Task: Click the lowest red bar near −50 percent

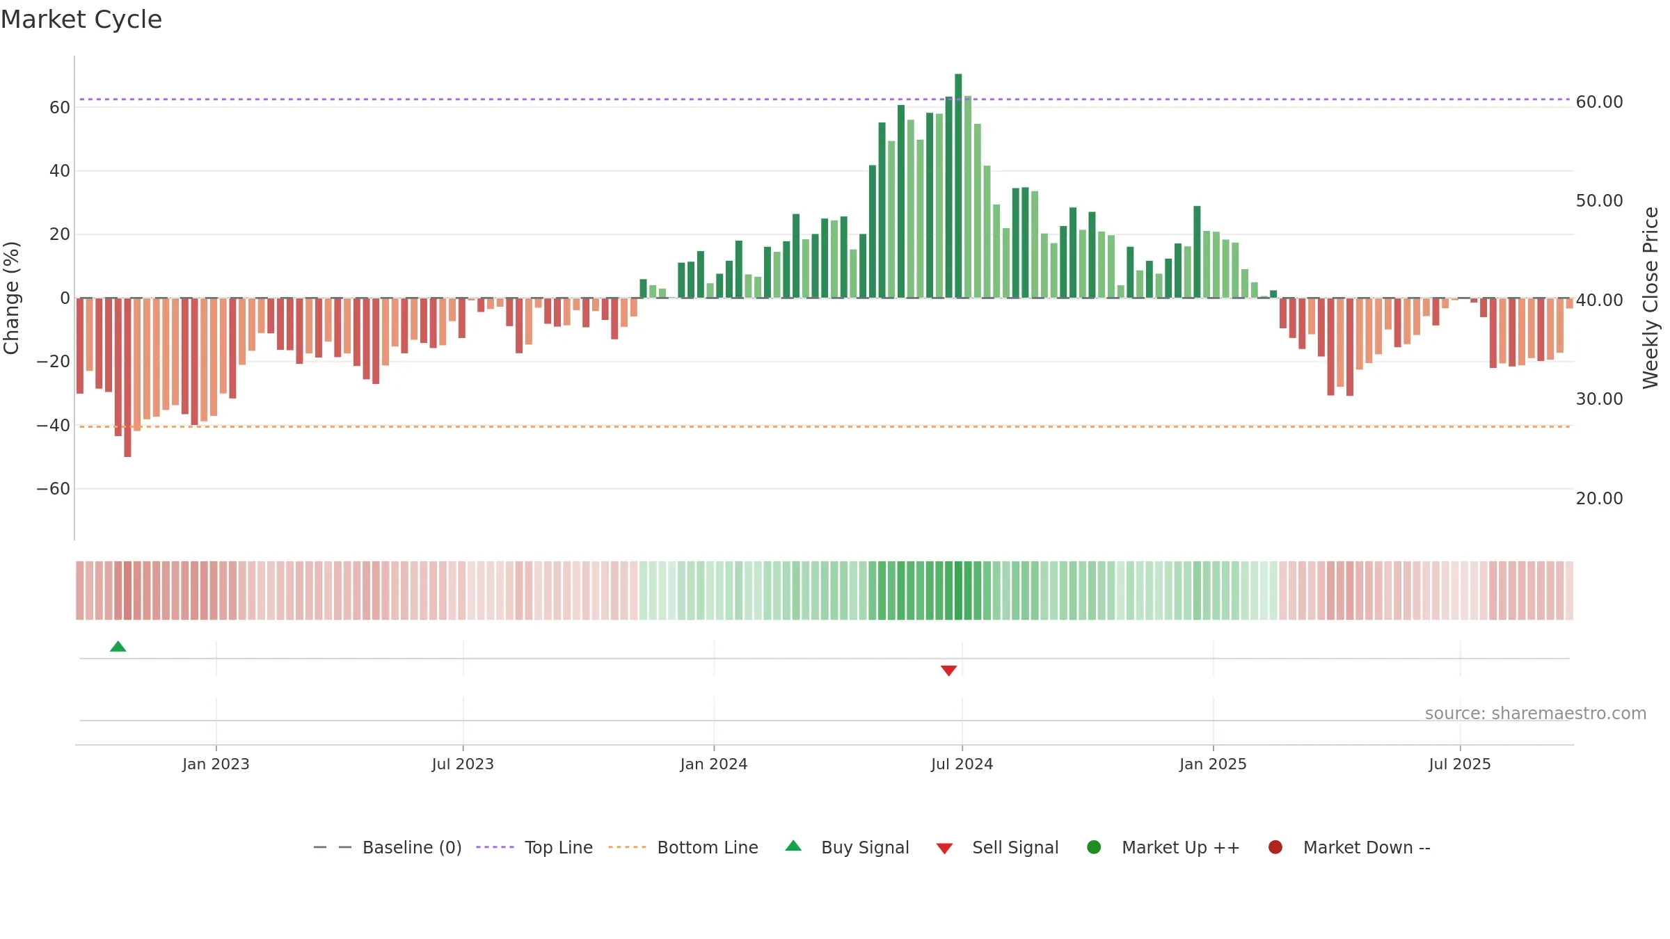Action: click(127, 378)
